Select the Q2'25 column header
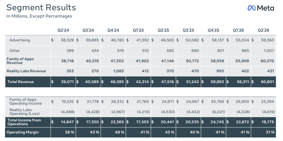This screenshot has height=141, width=283. [163, 30]
